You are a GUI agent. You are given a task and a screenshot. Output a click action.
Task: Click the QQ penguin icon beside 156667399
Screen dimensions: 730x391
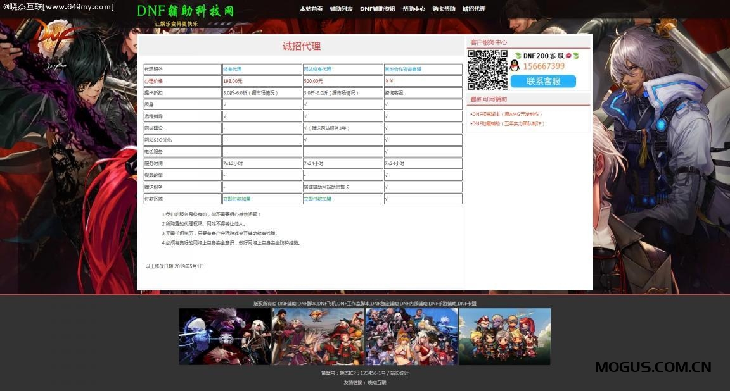[515, 66]
